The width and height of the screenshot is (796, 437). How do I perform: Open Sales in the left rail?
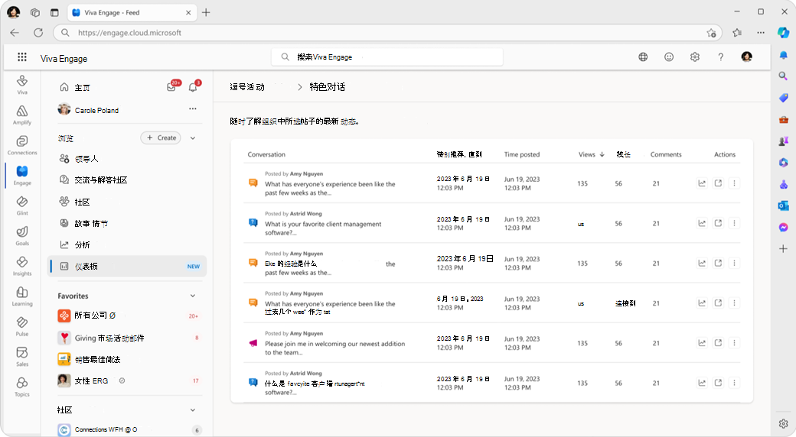[22, 357]
